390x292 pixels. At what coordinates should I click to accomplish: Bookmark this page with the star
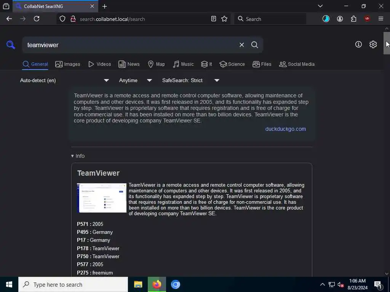[x=224, y=19]
